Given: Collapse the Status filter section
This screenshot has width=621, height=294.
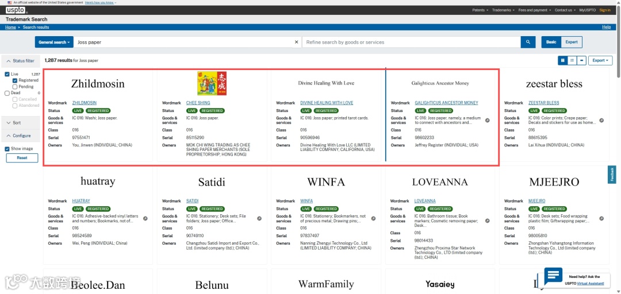Looking at the screenshot, I should (21, 61).
